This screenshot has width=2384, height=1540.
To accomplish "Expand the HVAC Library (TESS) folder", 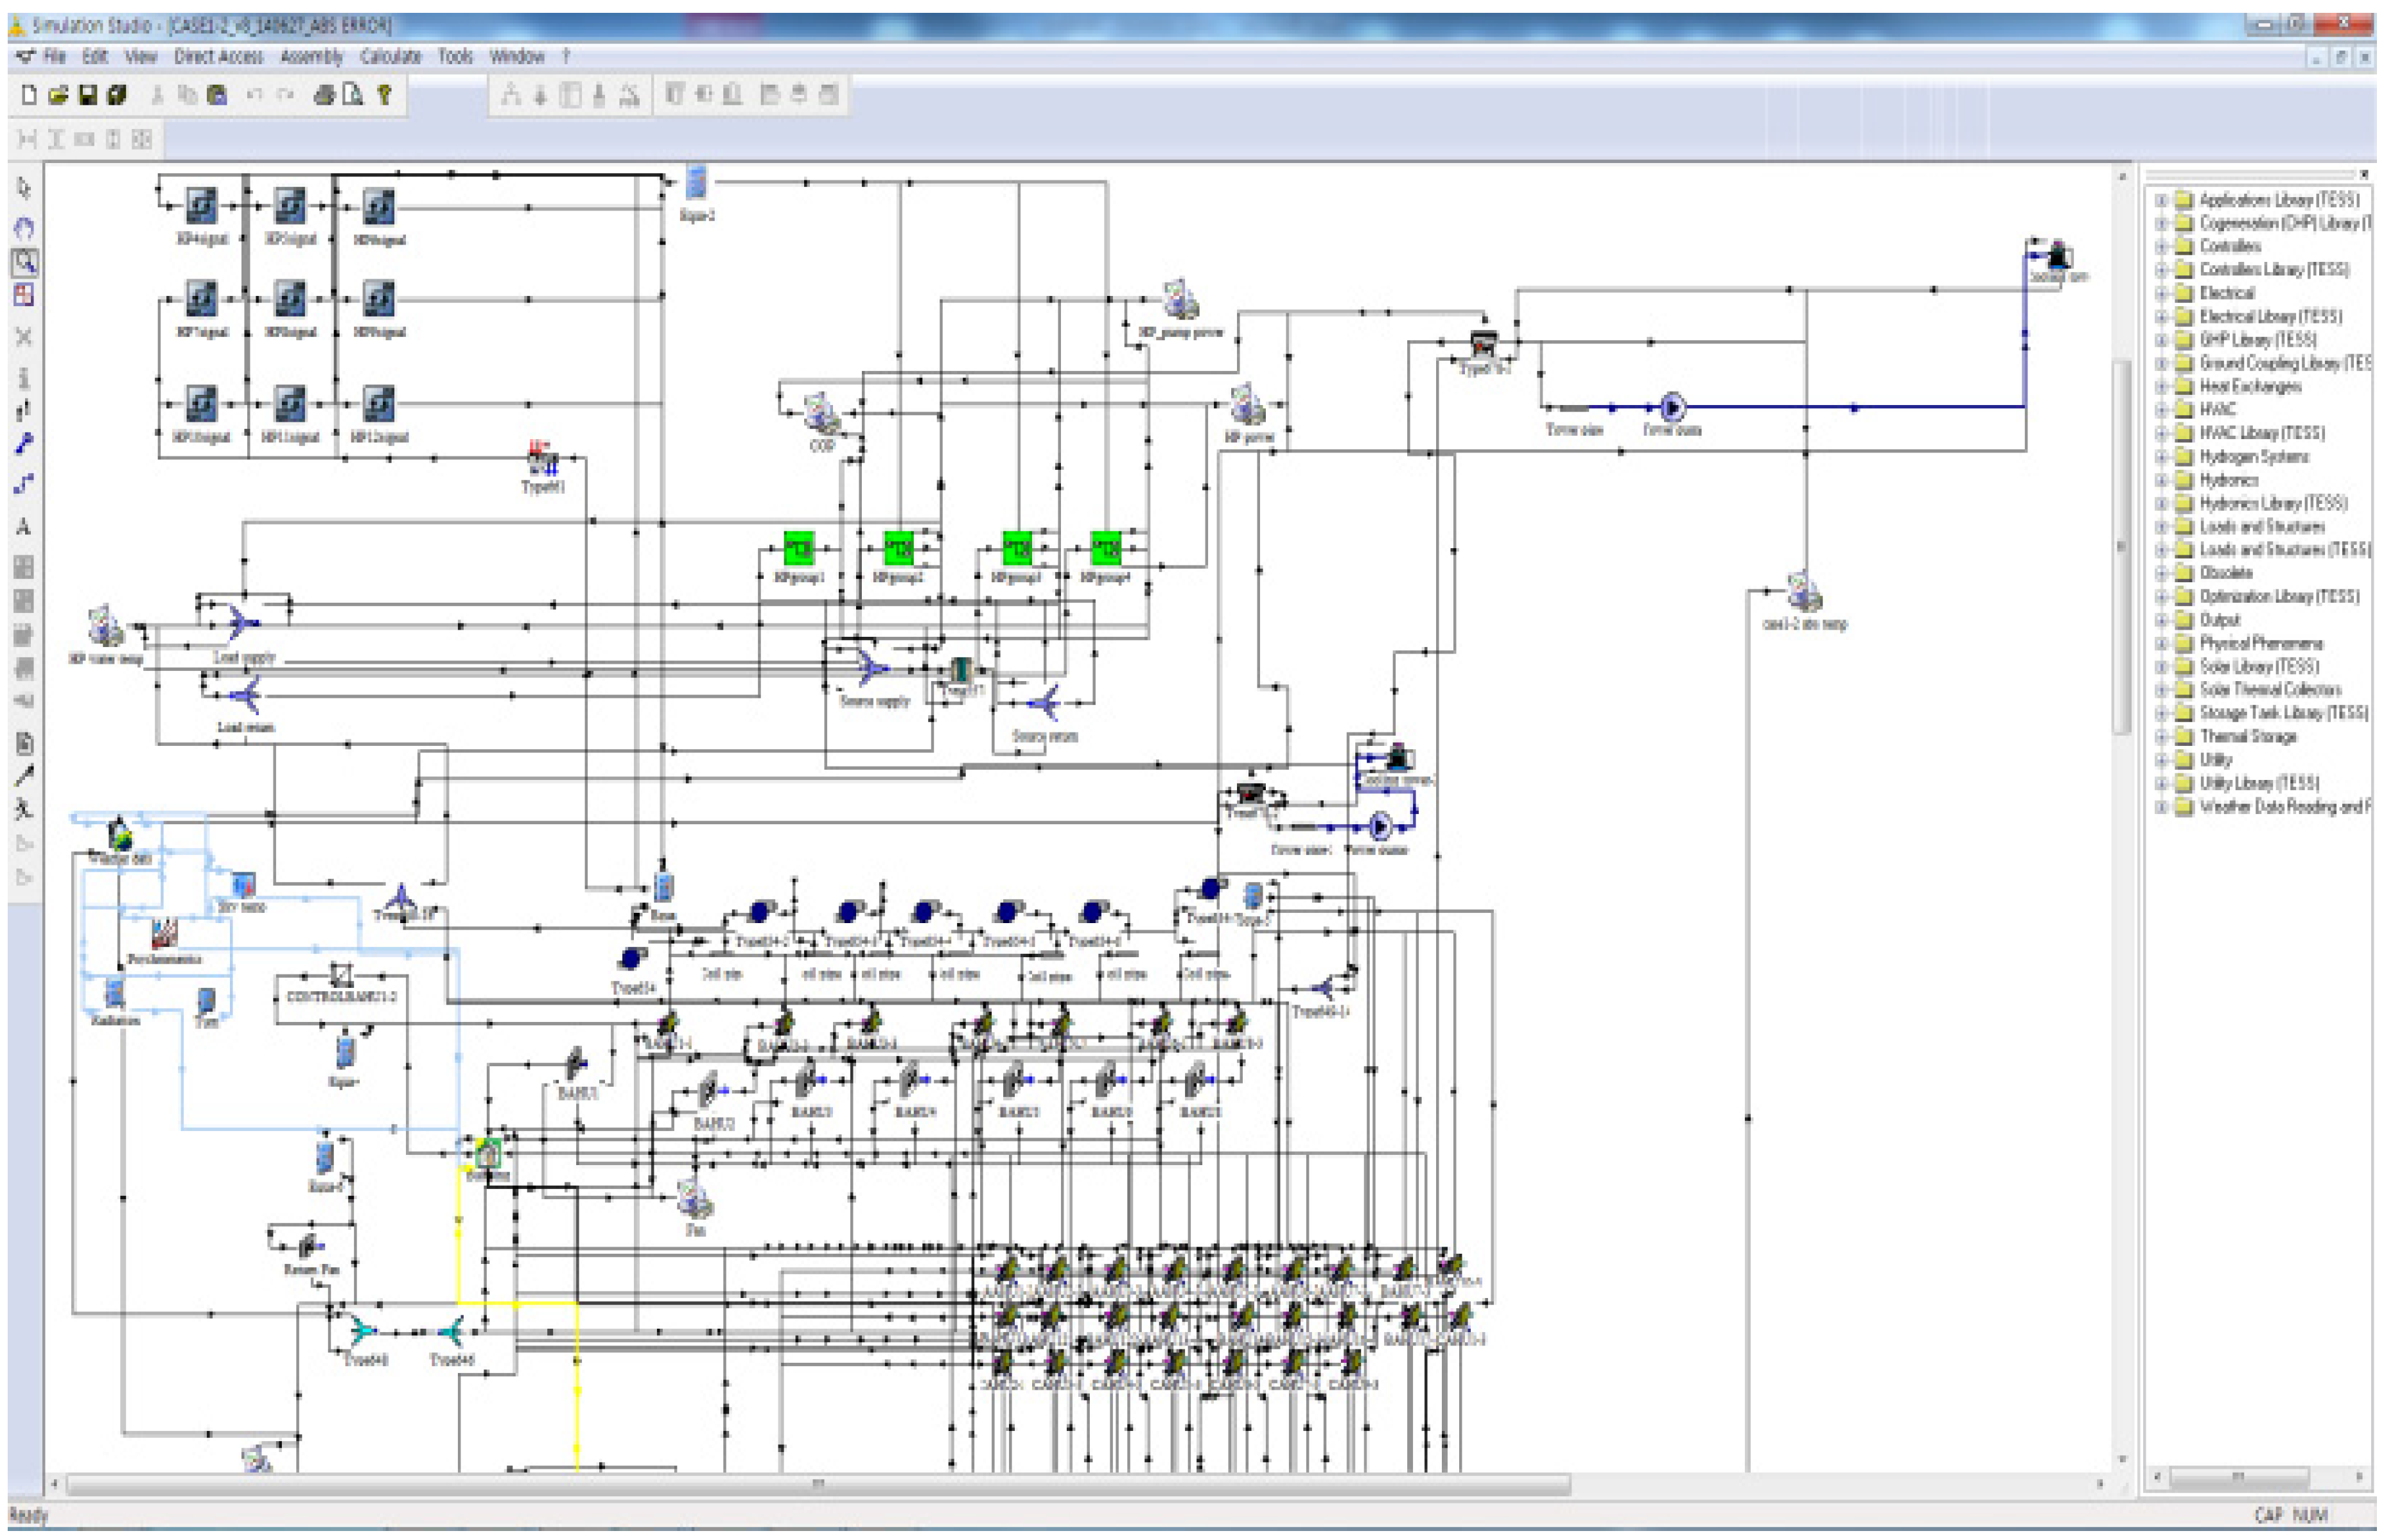I will click(x=2161, y=433).
